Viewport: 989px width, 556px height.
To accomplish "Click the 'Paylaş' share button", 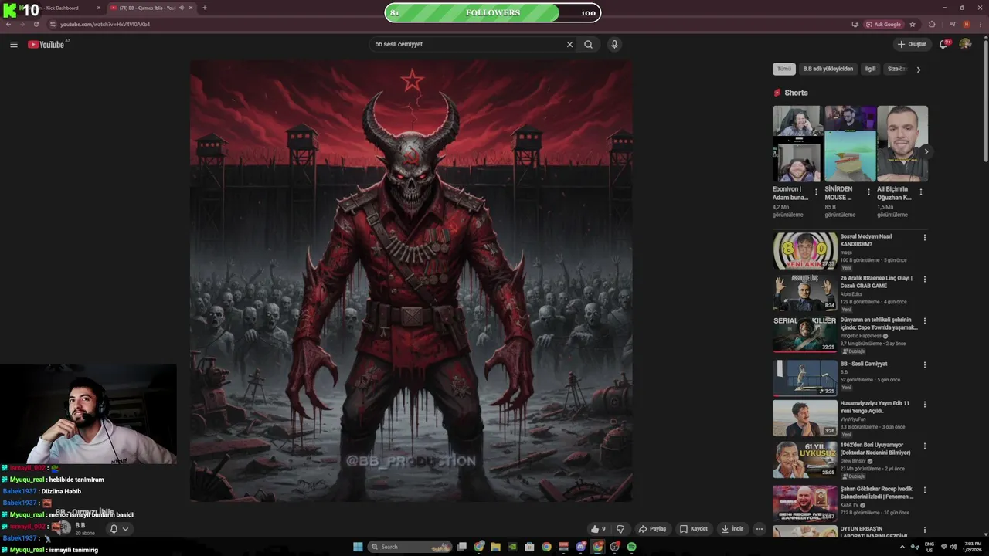I will click(x=652, y=529).
